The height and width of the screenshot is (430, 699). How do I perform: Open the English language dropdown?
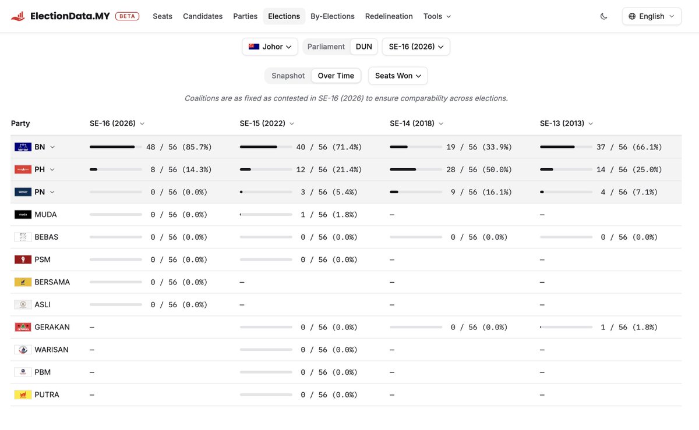(x=652, y=16)
